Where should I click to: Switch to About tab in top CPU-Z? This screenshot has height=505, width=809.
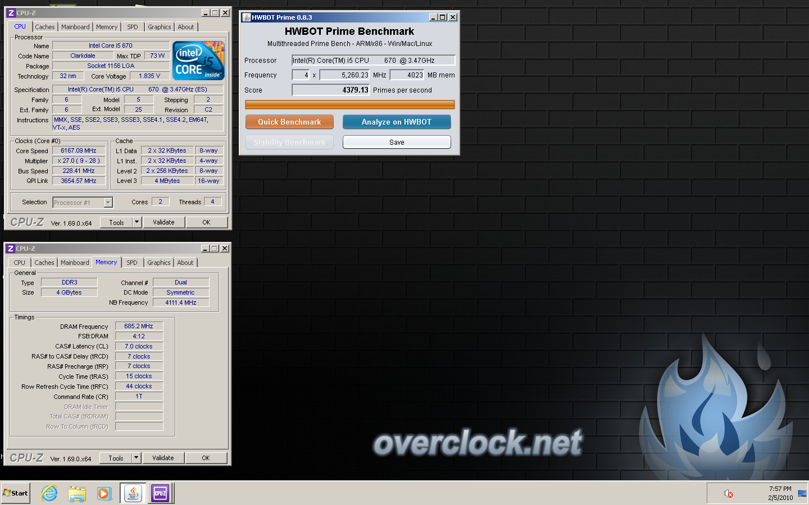(186, 27)
